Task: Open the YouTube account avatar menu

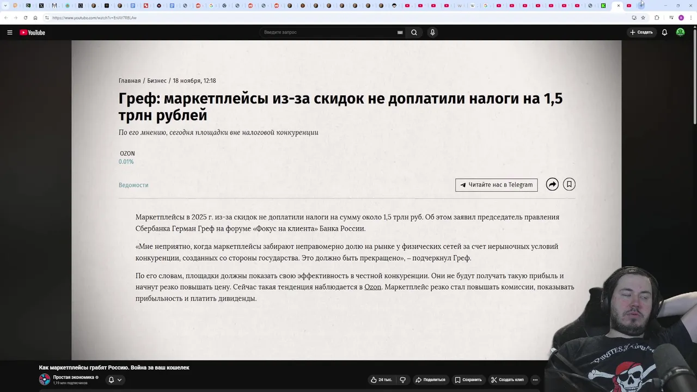Action: [680, 32]
